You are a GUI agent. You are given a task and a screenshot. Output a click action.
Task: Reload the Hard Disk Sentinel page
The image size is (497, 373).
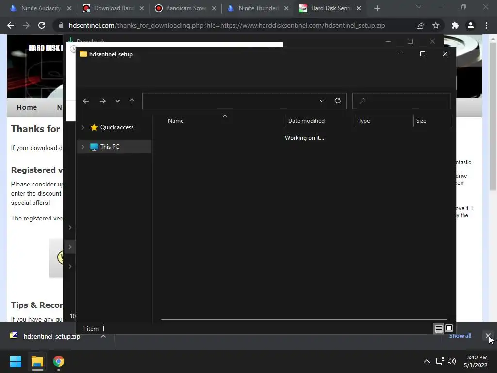click(42, 25)
